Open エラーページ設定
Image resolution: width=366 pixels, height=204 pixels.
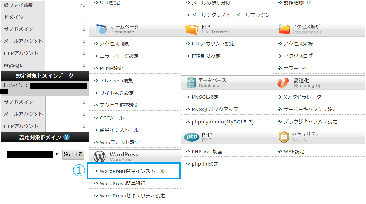pyautogui.click(x=119, y=56)
